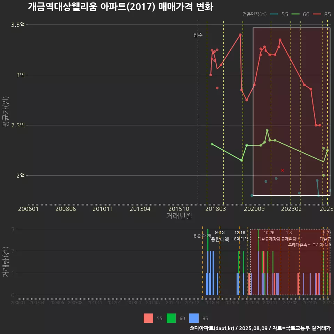Click the 전용면적(㎡) legend label
The height and width of the screenshot is (334, 334).
click(255, 14)
